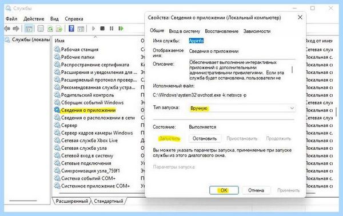Viewport: 343px width, 216px height.
Task: Select Службы (локальные) in the tree
Action: pos(27,40)
